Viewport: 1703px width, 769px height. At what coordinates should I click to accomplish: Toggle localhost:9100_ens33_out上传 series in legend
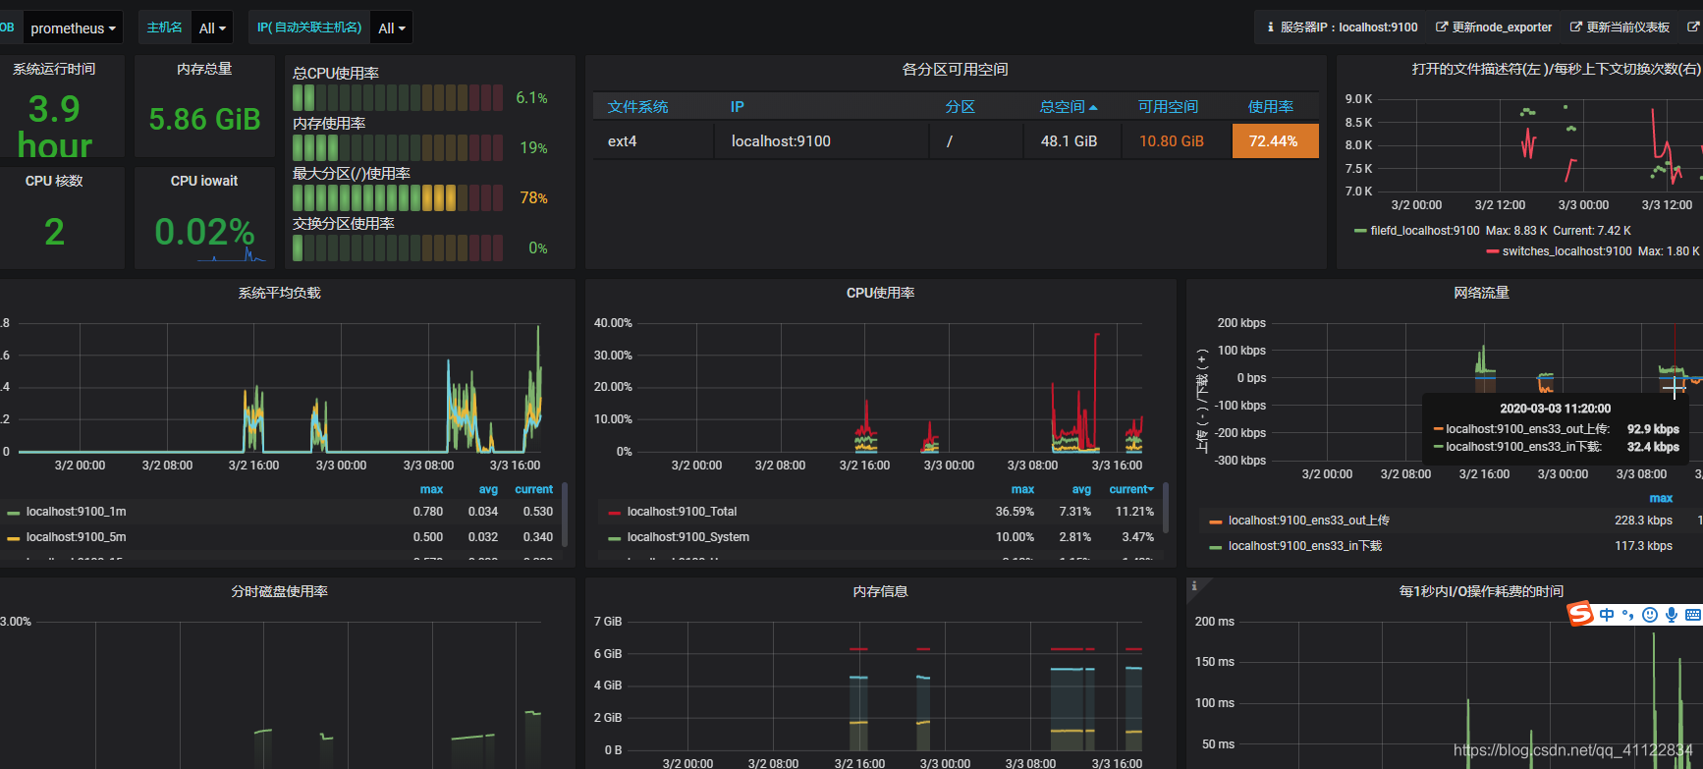[1308, 521]
